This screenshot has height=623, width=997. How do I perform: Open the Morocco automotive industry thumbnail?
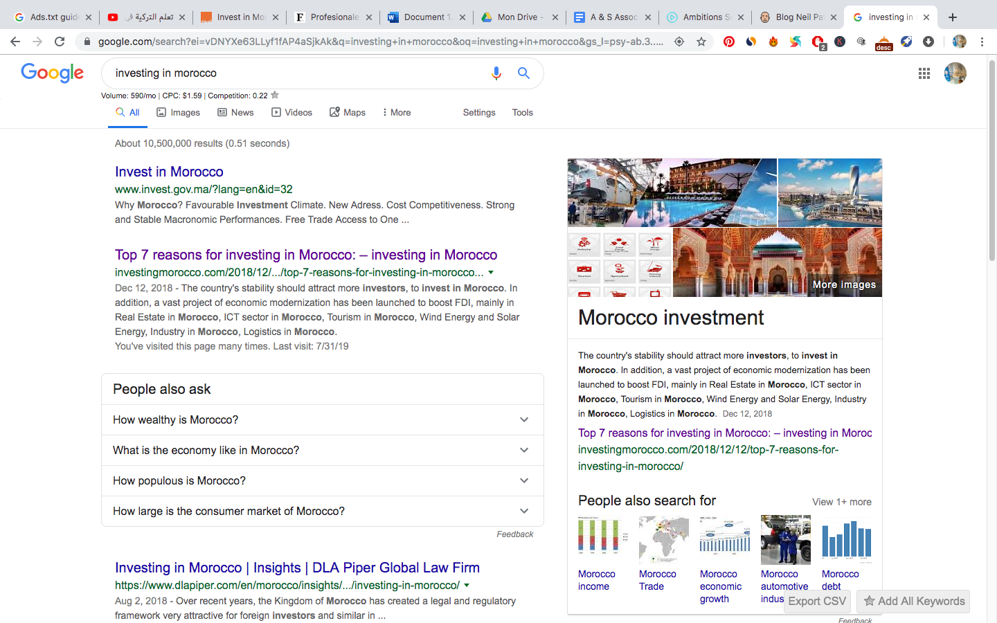point(785,540)
